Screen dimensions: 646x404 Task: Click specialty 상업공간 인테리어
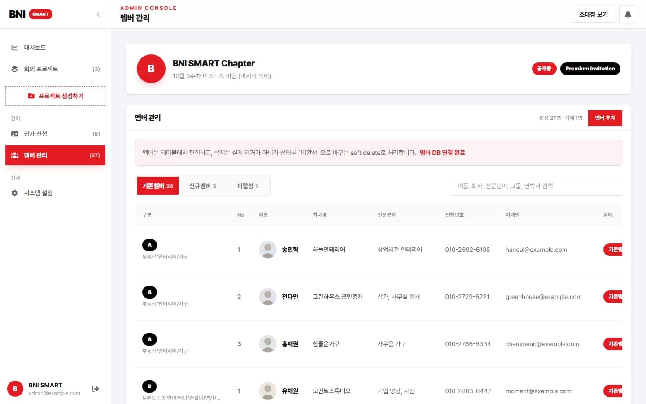click(400, 250)
